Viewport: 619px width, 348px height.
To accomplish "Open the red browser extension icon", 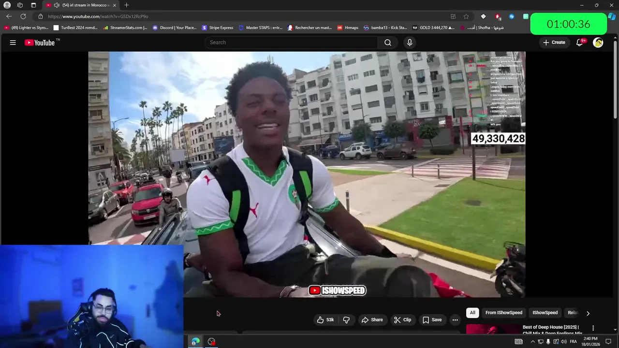I will [498, 16].
